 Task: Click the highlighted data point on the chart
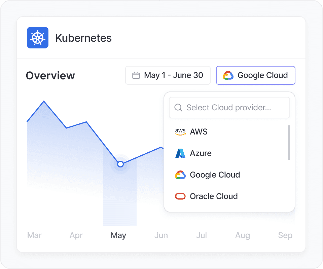tap(120, 164)
